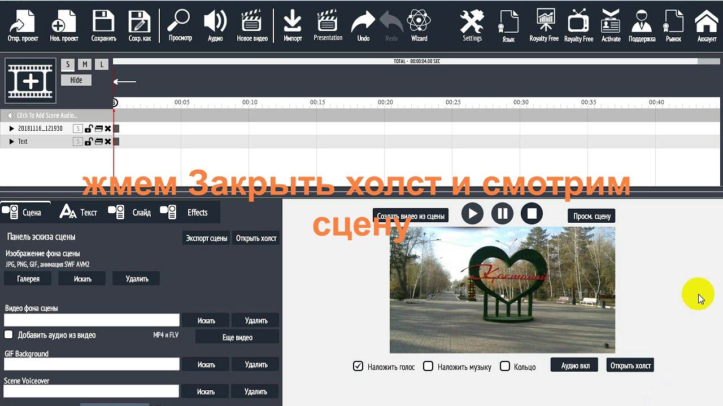Set timeline size to L

(102, 65)
